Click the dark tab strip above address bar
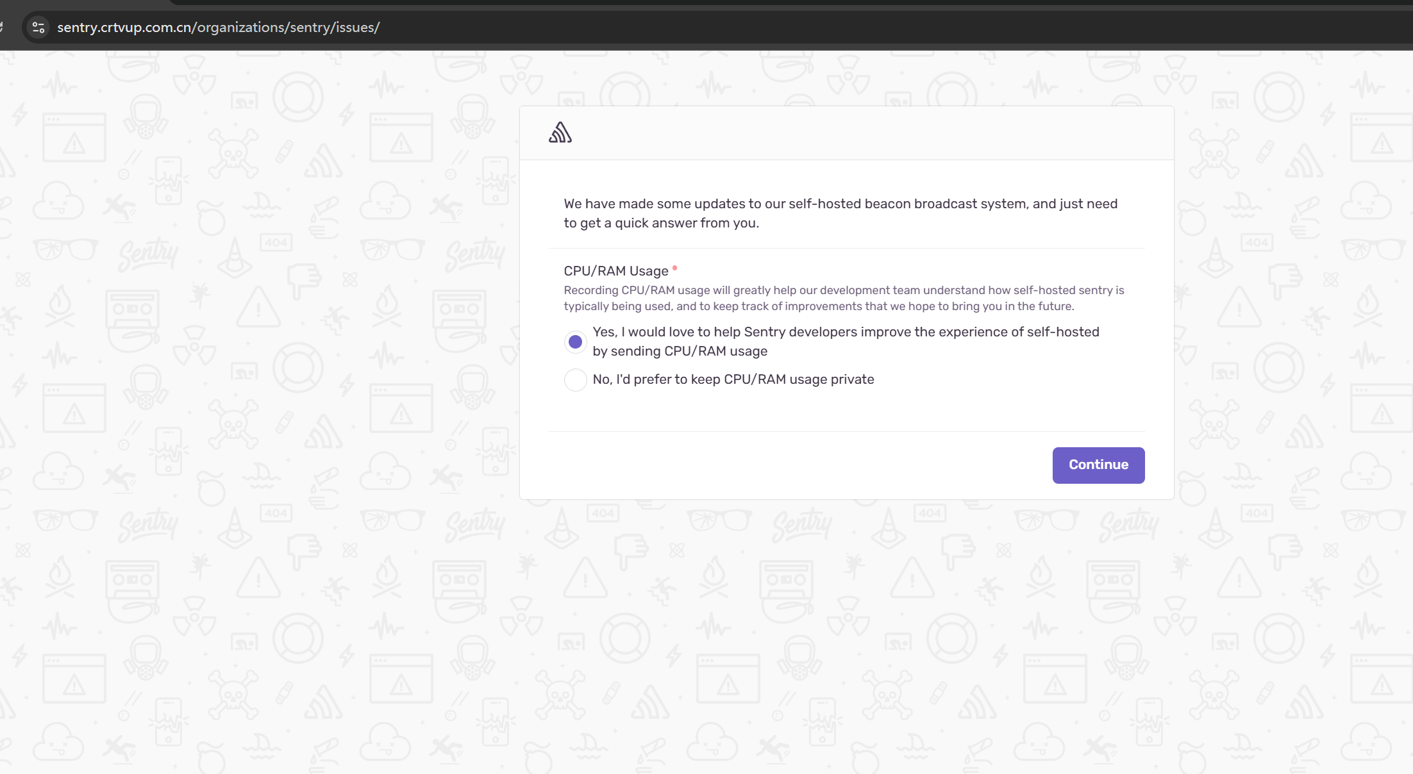This screenshot has width=1413, height=774. click(769, 3)
